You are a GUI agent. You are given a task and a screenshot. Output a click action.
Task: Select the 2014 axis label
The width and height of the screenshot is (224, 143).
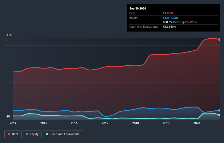[x=13, y=123]
